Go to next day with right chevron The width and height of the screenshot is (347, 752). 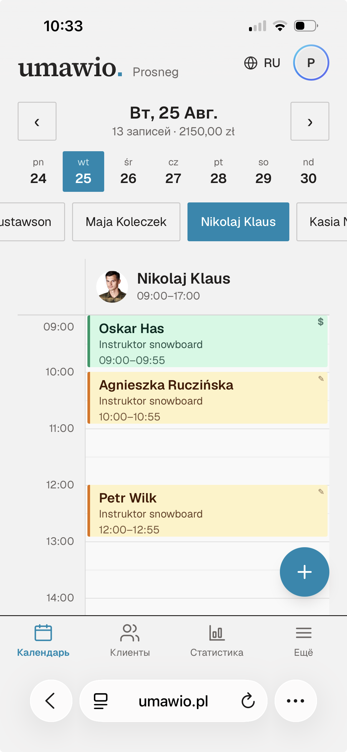[x=310, y=121]
